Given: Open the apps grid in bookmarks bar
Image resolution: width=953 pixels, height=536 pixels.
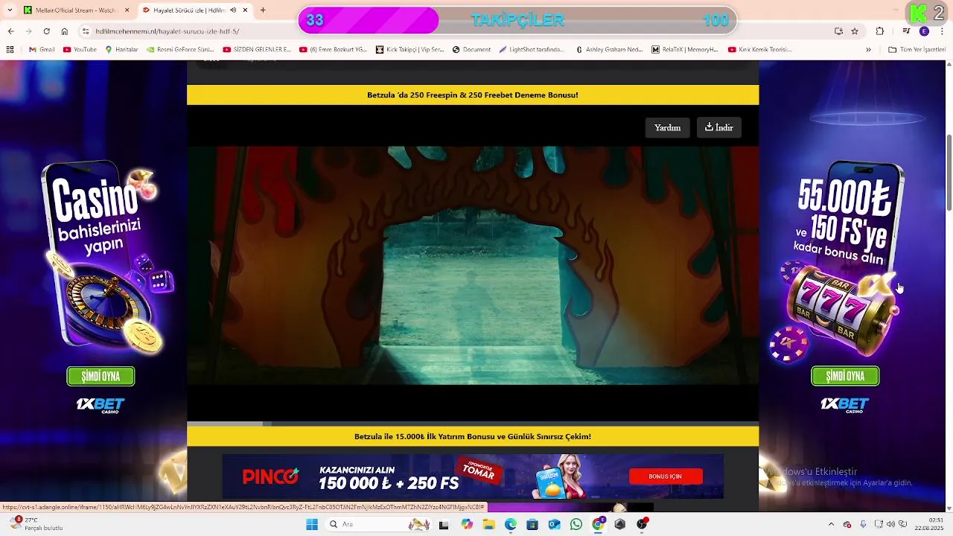Looking at the screenshot, I should pos(10,50).
